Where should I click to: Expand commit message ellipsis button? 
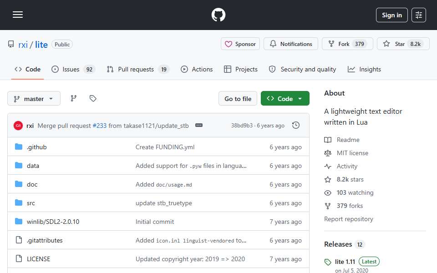click(199, 126)
